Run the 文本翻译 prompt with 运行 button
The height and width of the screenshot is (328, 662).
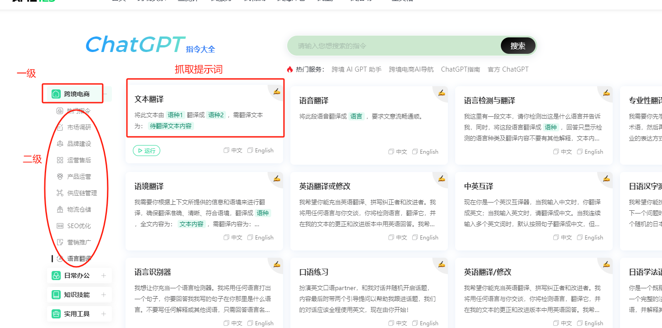point(147,151)
